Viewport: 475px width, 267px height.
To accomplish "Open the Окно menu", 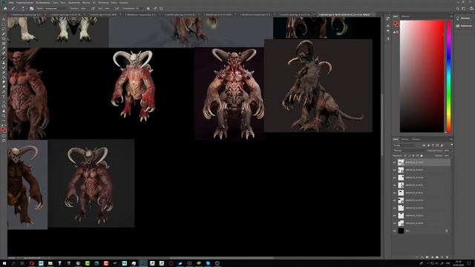I will pyautogui.click(x=114, y=2).
